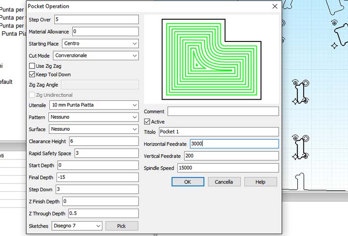Click the Clearance Height field
Image resolution: width=348 pixels, height=236 pixels.
[104, 141]
